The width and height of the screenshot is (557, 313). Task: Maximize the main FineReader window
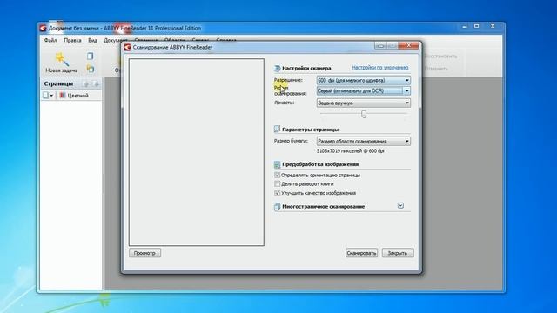477,26
